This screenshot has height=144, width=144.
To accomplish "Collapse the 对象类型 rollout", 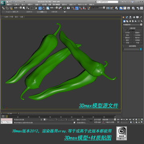I will 132,28.
